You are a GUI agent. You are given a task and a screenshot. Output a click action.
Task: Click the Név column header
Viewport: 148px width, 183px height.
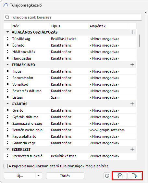31,26
